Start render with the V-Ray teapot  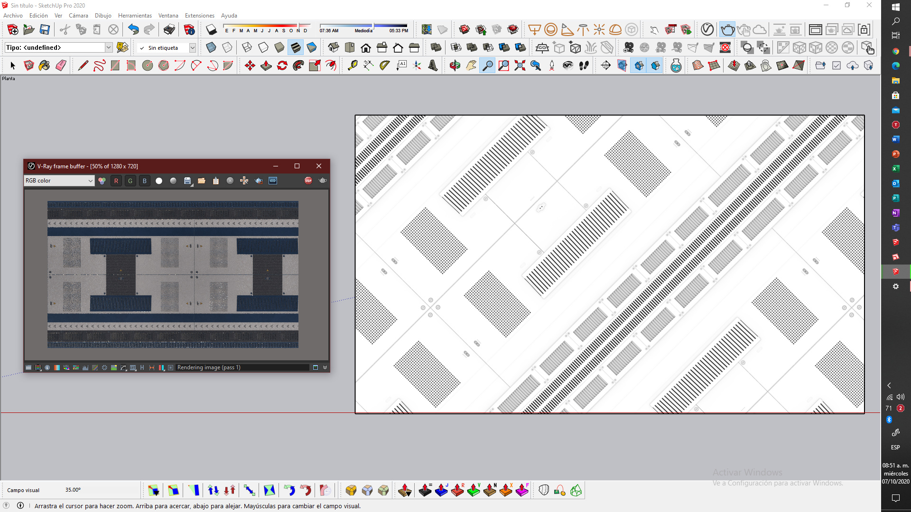tap(727, 29)
